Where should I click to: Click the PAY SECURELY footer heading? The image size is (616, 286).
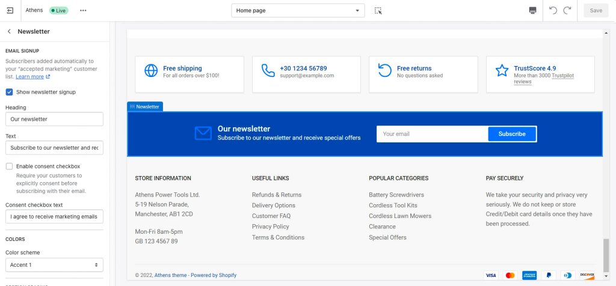point(505,178)
